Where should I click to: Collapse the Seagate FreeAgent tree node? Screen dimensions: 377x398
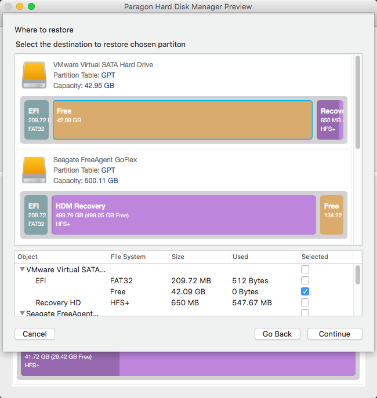coord(23,313)
